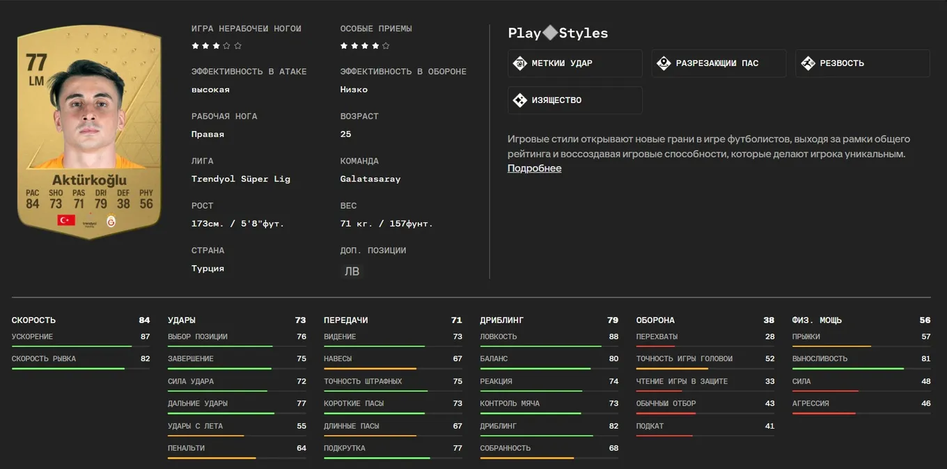
Task: Click the Меткий удар PlayStyle icon
Action: [x=519, y=63]
